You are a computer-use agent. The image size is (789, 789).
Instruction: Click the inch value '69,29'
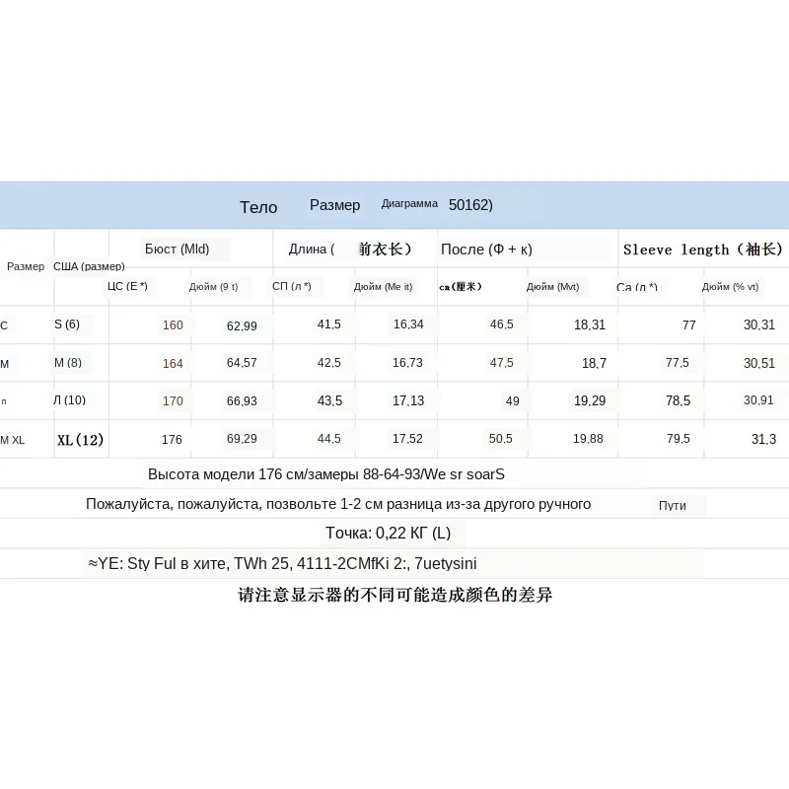(x=242, y=439)
